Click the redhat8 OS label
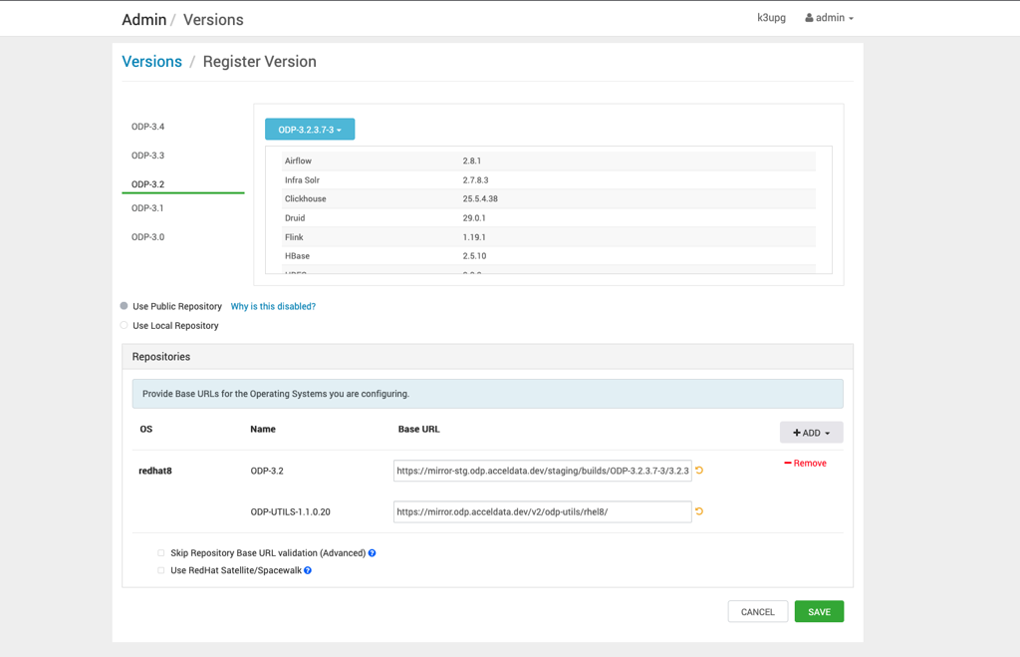This screenshot has height=657, width=1020. [155, 471]
